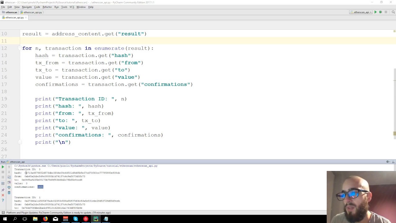Click the Platform and Plugin Updates message

(58, 212)
